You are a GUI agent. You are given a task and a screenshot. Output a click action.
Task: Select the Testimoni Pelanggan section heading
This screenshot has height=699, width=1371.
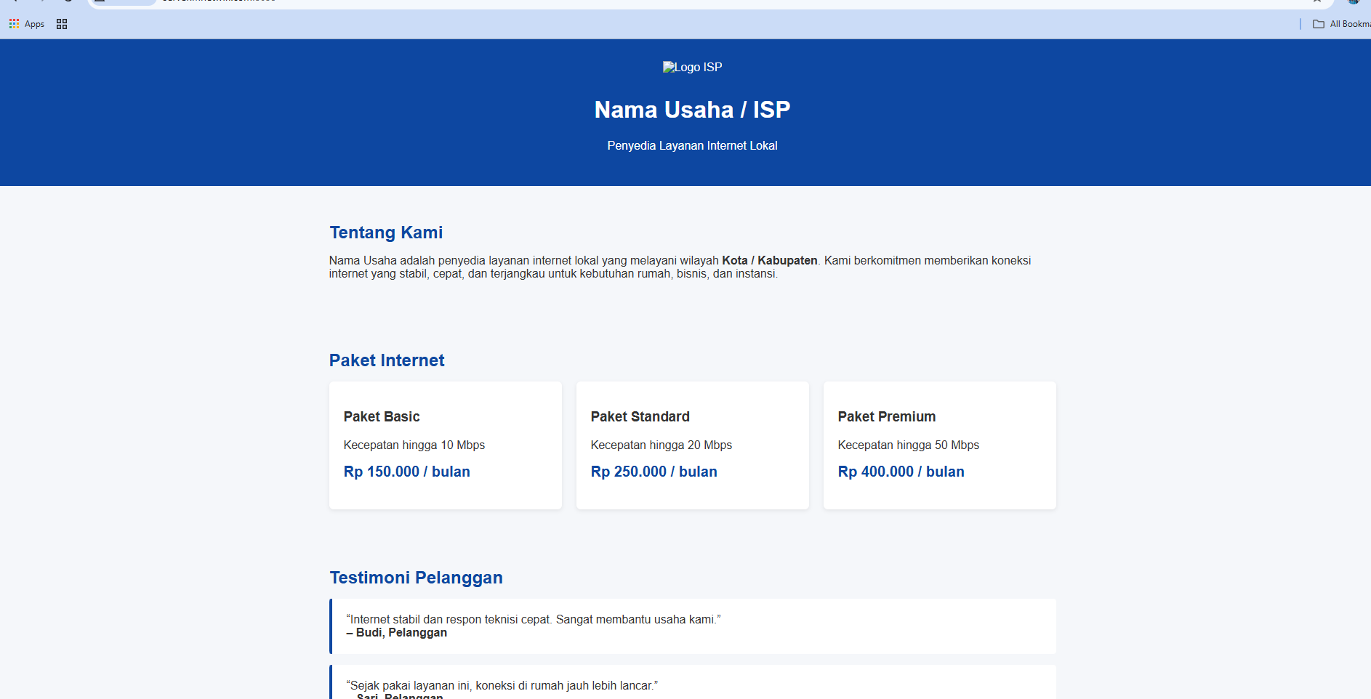pos(416,578)
